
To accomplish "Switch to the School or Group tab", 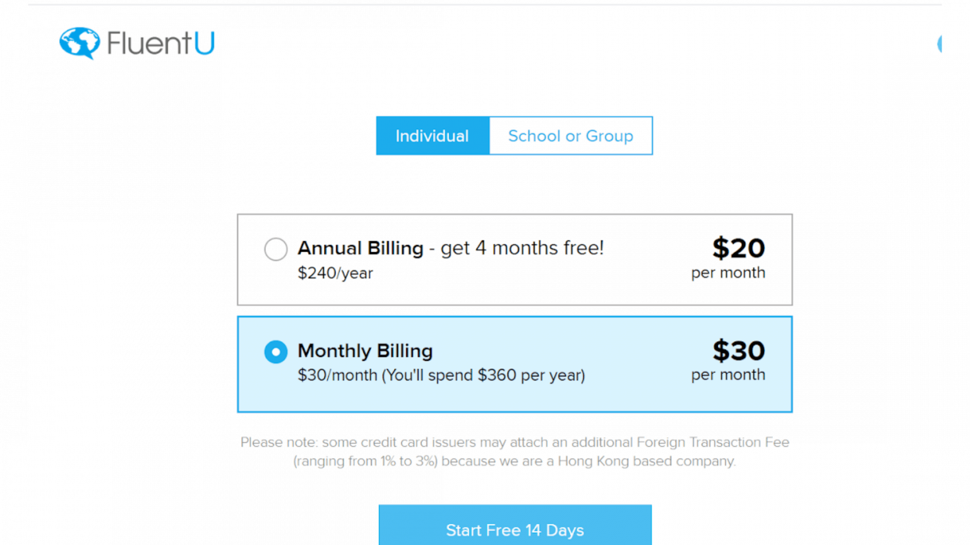I will coord(570,136).
